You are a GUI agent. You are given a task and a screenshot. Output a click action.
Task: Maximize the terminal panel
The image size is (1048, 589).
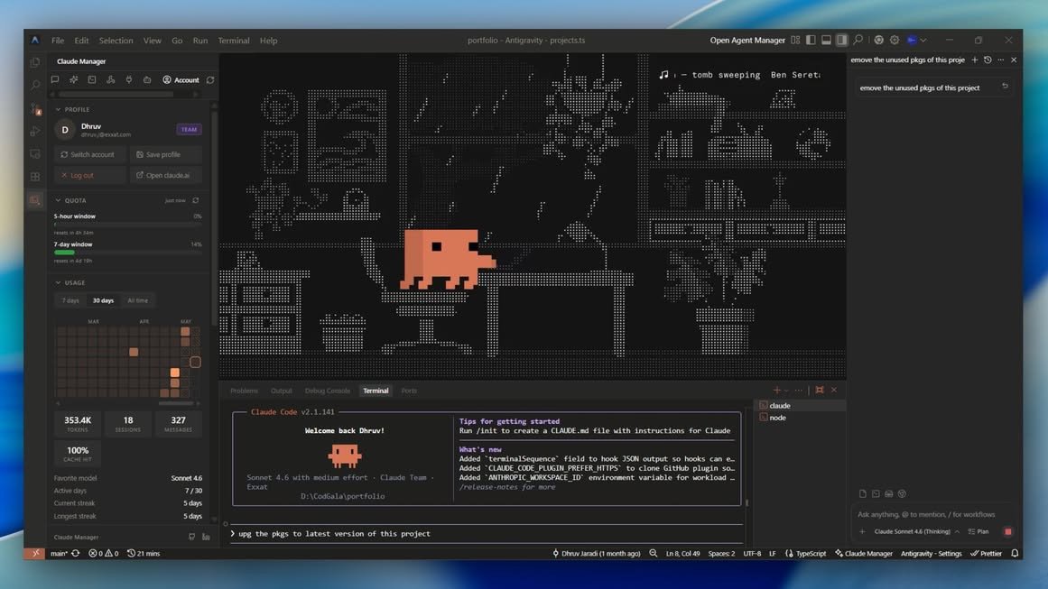[x=820, y=390]
